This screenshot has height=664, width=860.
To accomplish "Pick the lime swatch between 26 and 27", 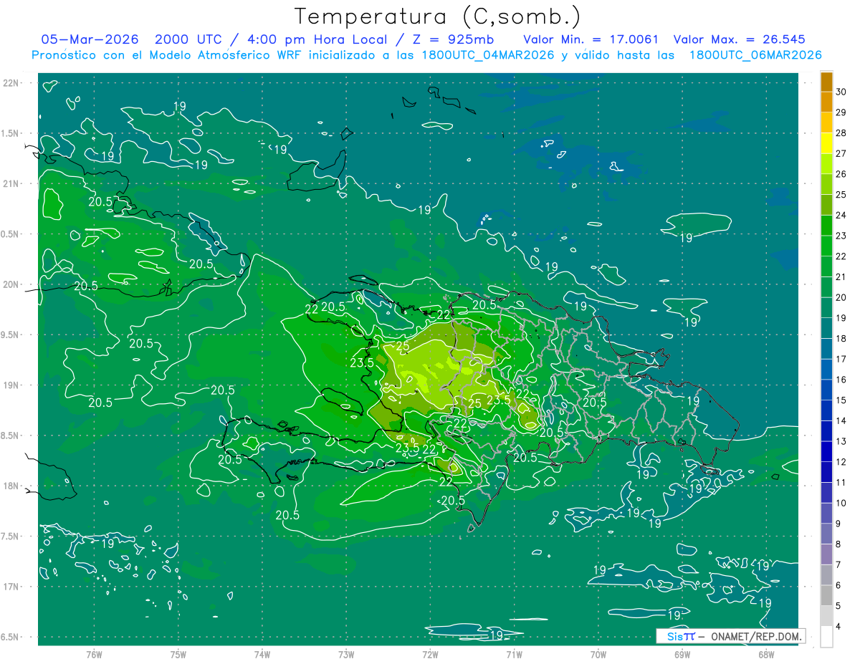I will tap(826, 163).
